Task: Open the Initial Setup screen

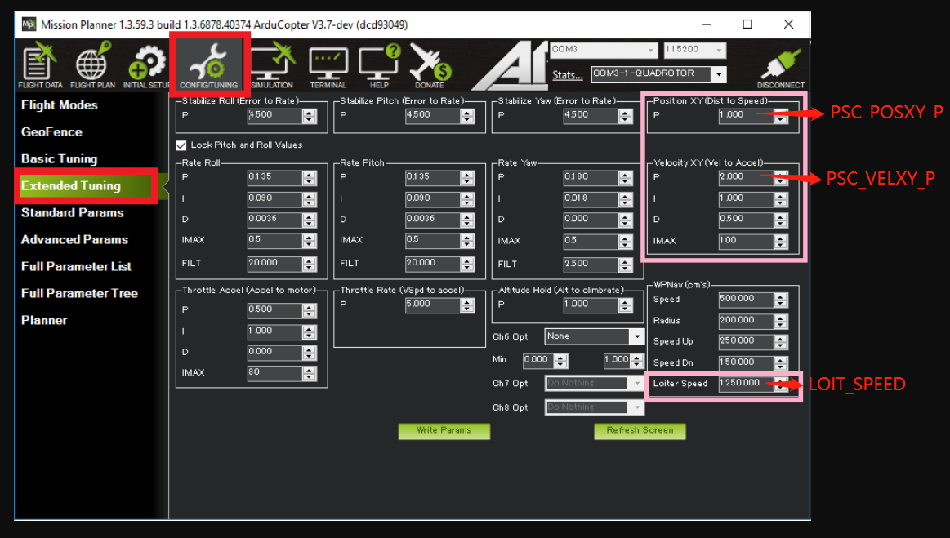Action: 145,65
